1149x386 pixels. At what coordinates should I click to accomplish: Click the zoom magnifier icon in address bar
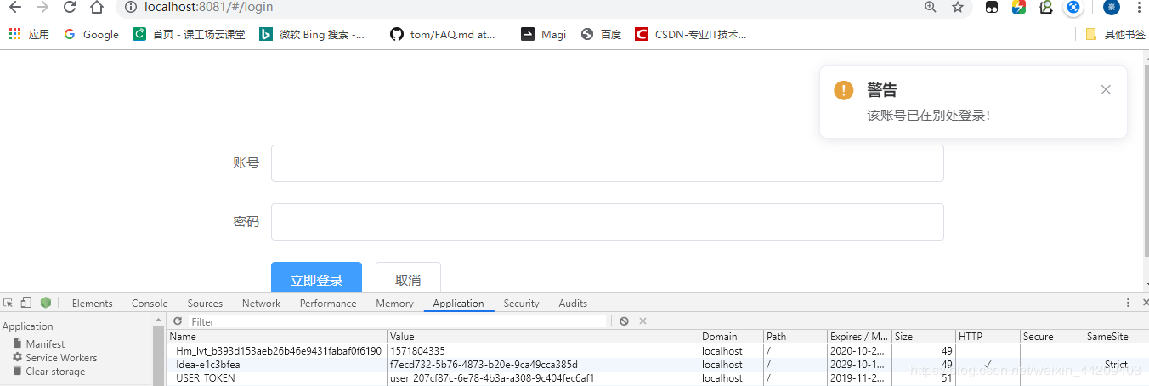pyautogui.click(x=931, y=8)
